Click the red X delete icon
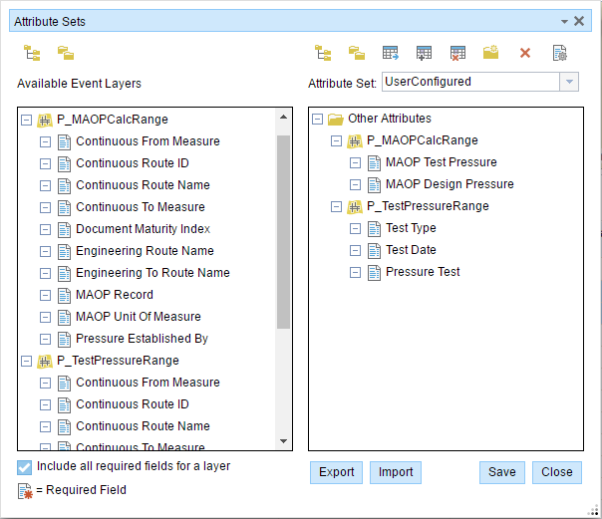The height and width of the screenshot is (519, 602). tap(525, 53)
